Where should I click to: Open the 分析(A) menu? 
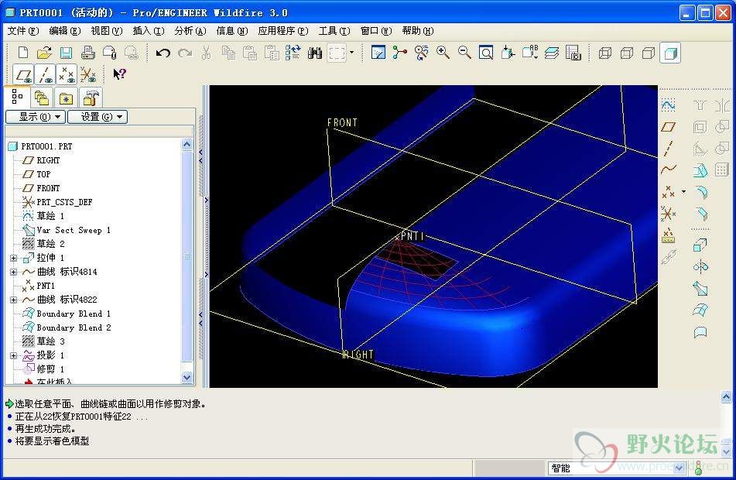[x=190, y=31]
